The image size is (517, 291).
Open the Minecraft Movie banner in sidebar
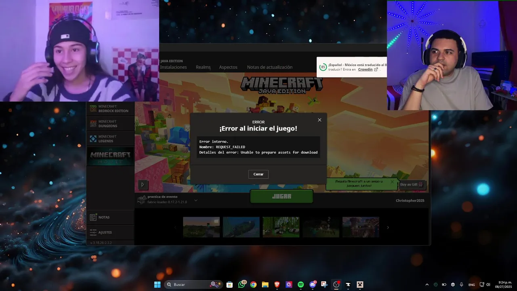110,156
